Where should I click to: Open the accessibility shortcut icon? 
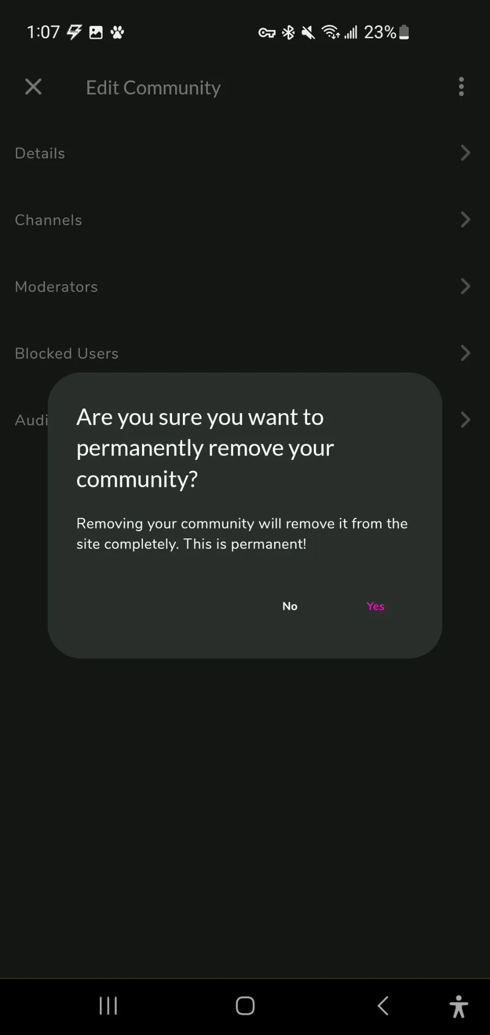[458, 1006]
